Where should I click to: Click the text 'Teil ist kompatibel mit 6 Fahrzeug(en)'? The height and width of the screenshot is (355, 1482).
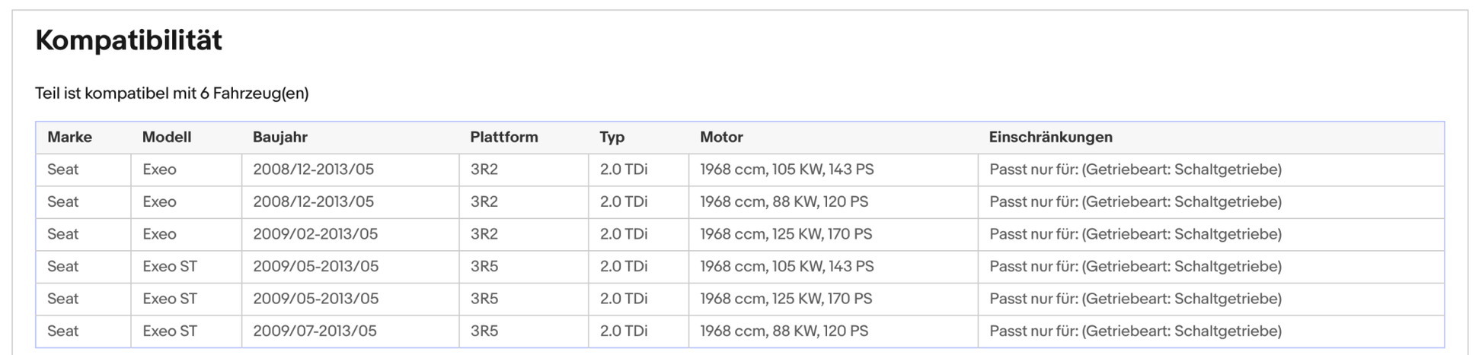coord(172,94)
